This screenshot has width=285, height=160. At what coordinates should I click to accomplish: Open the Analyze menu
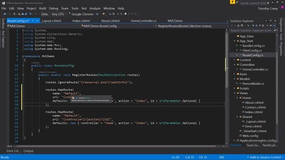[95, 8]
